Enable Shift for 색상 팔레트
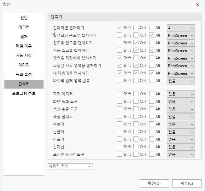This screenshot has width=205, height=191. pos(120,117)
